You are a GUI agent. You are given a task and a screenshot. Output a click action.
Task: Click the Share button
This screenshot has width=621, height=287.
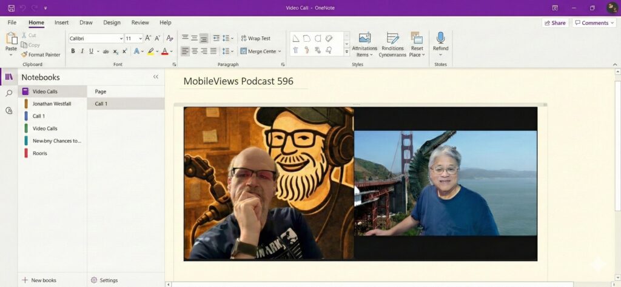click(x=554, y=23)
